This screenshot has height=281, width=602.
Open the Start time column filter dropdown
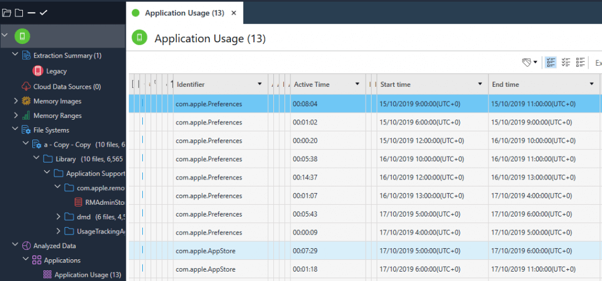click(x=480, y=84)
